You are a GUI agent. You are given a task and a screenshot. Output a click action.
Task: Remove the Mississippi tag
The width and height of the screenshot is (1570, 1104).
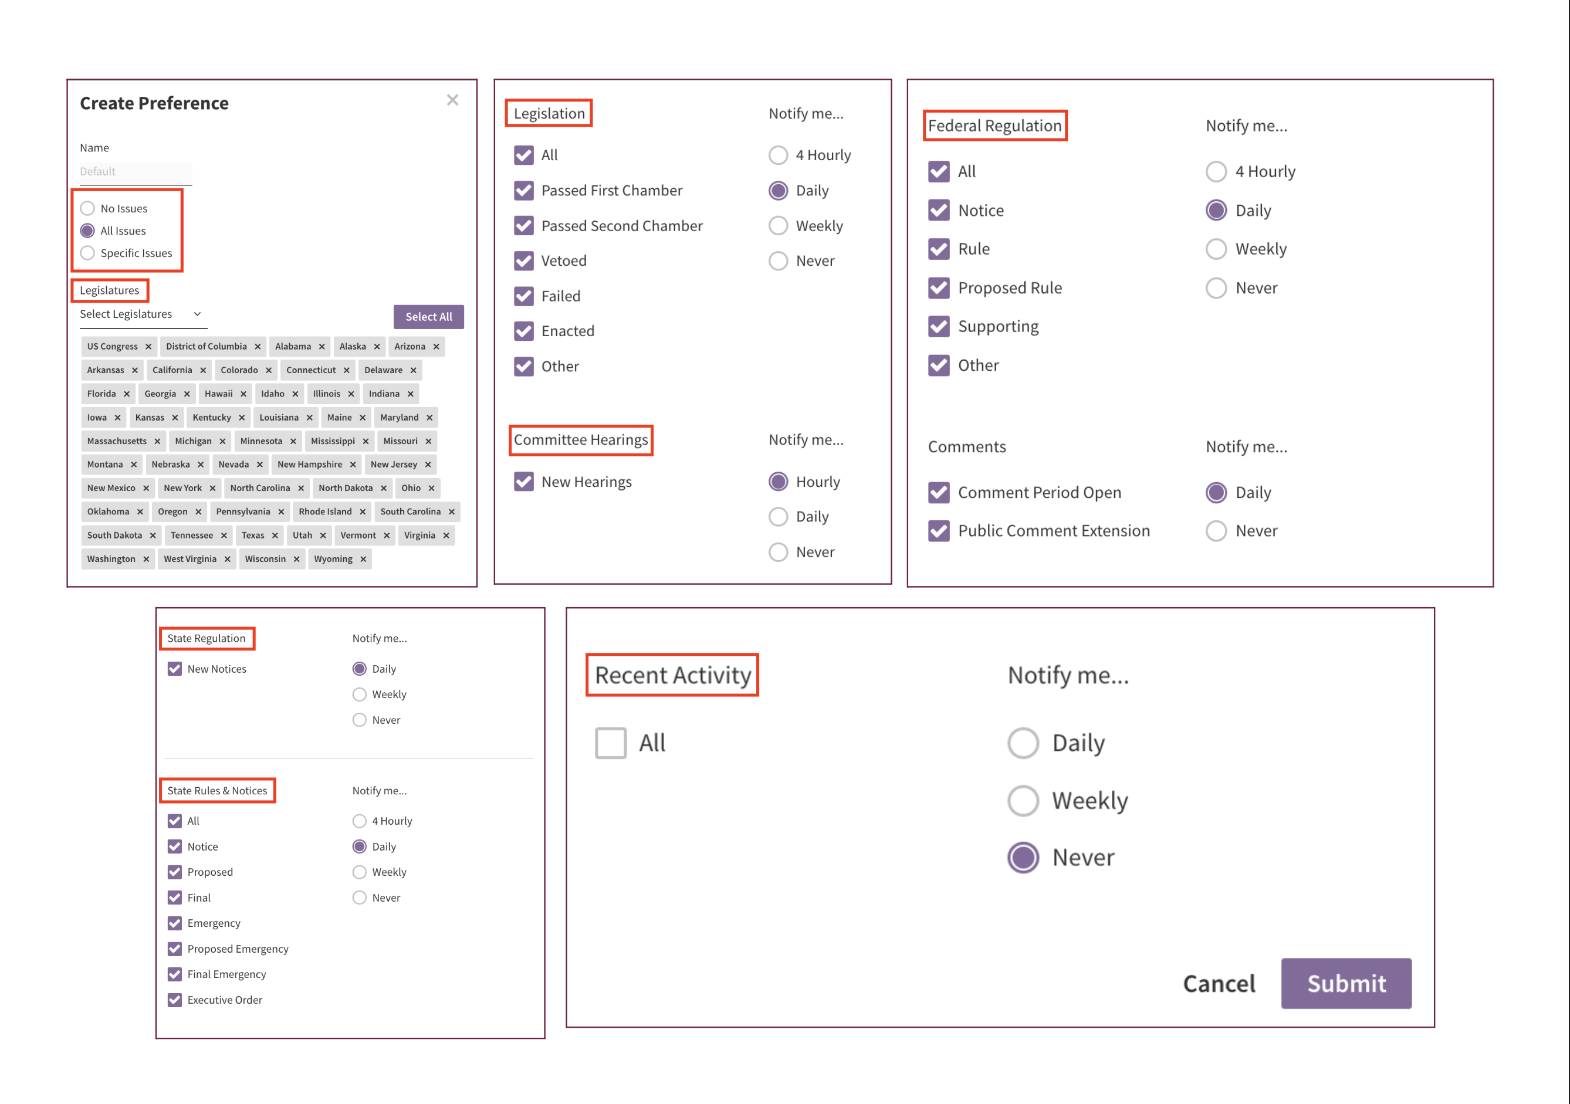pos(366,441)
